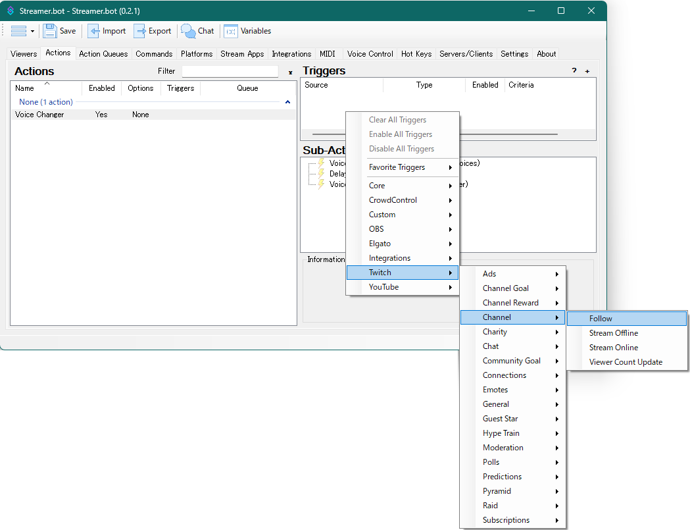Open the Servers/Clients tab
This screenshot has width=690, height=530.
click(x=466, y=54)
